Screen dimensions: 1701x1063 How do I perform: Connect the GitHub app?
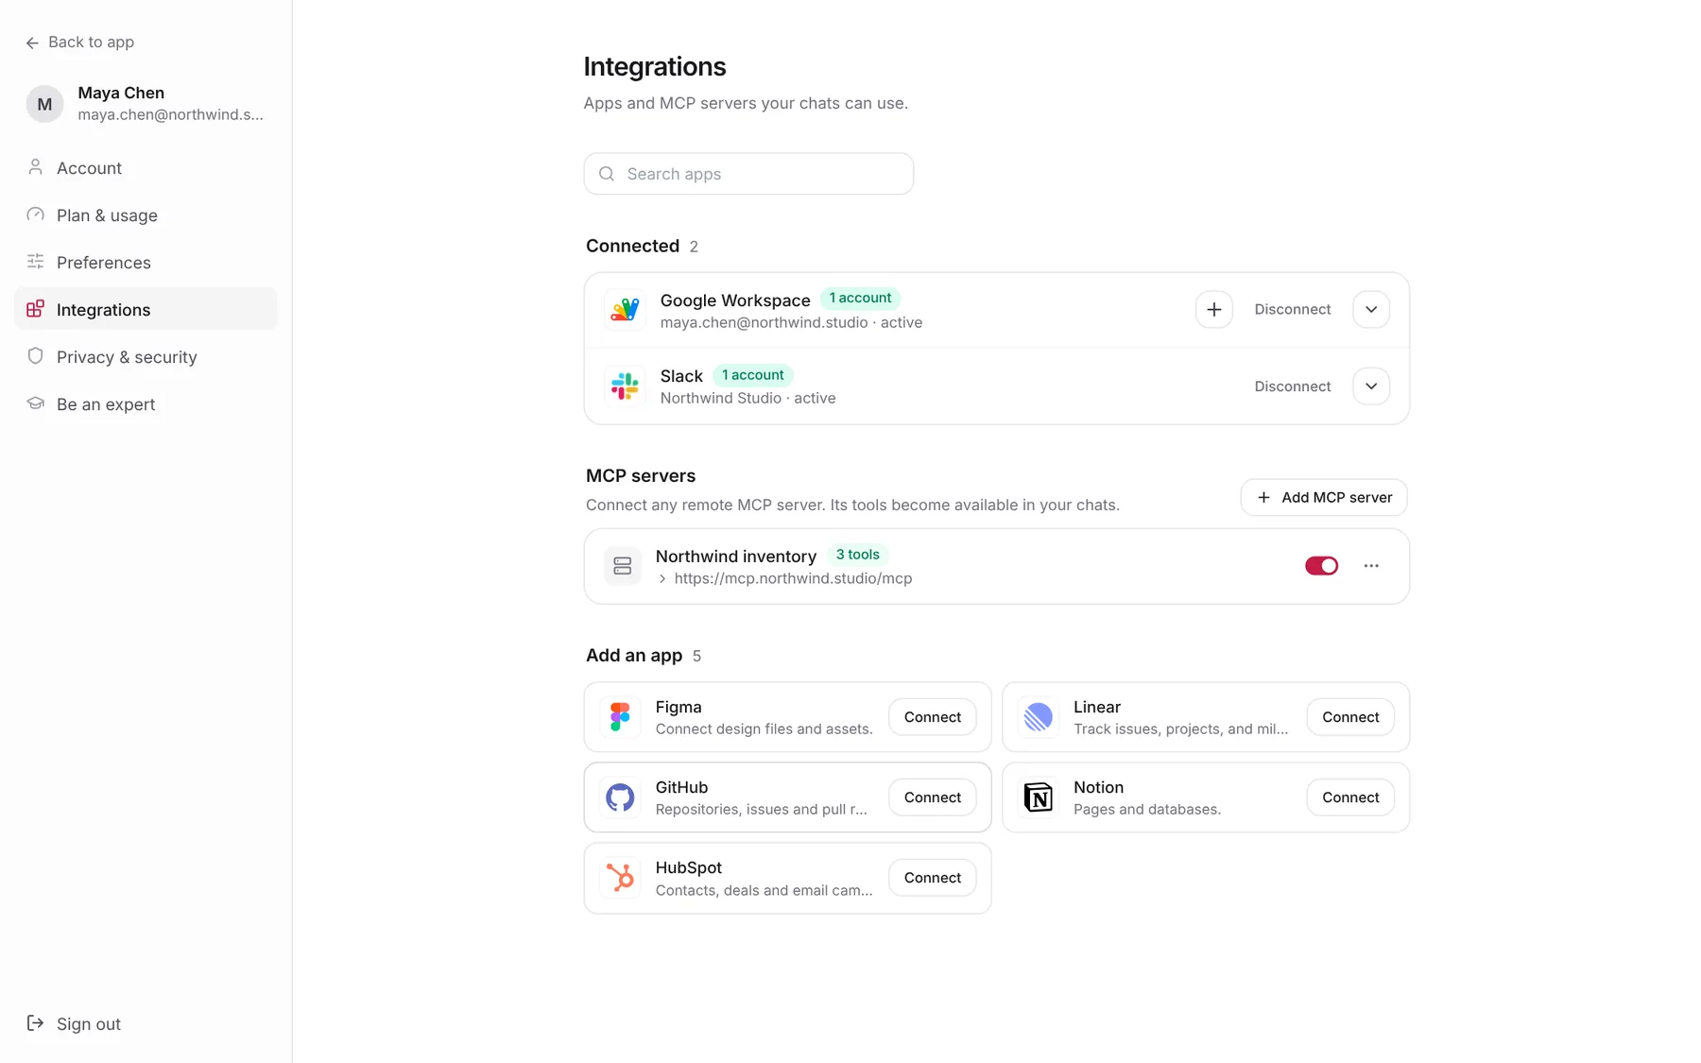[932, 797]
